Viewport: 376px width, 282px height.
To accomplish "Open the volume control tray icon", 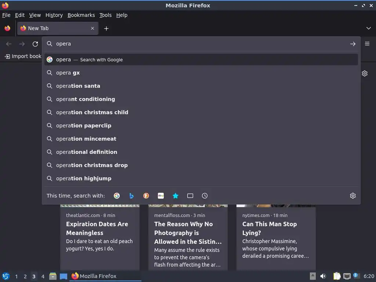I will (323, 276).
